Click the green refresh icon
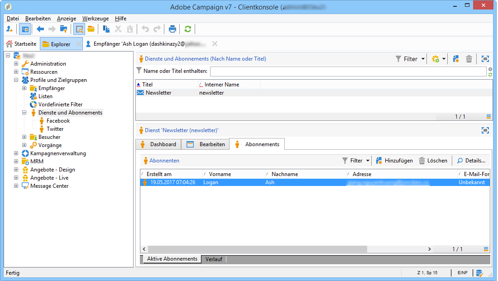Viewport: 498px width, 281px height. click(x=188, y=29)
